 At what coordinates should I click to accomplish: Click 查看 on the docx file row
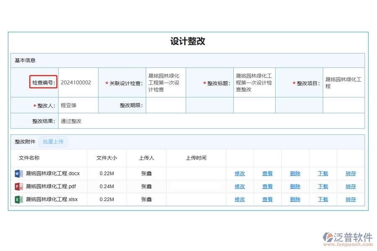(267, 173)
